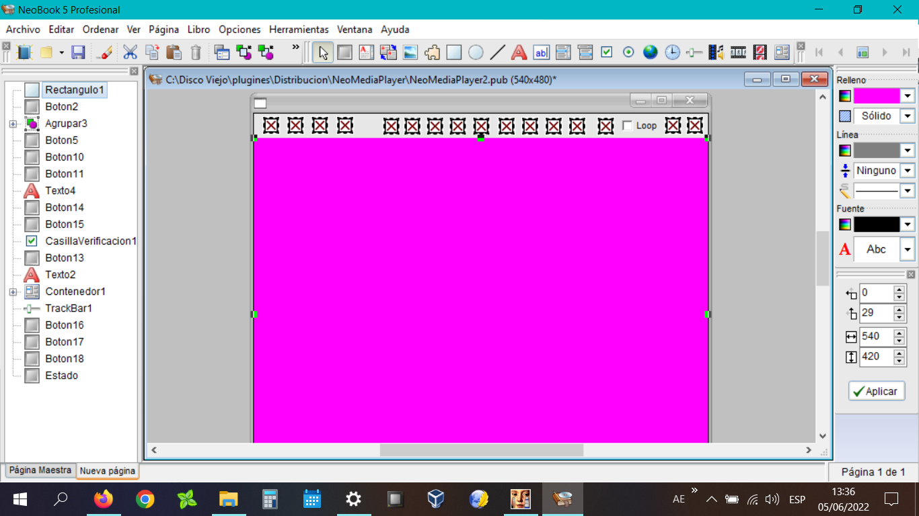919x516 pixels.
Task: Select the Radio Button tool
Action: click(628, 52)
